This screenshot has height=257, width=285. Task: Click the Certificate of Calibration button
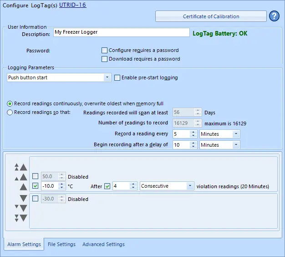click(211, 16)
